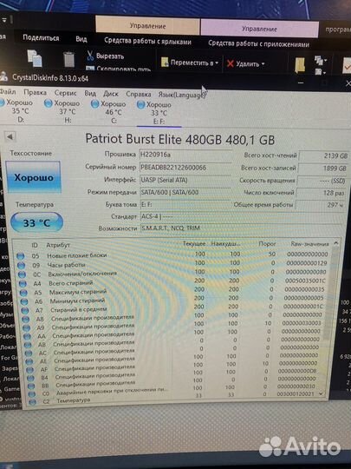Click the power-on hours value 297 ч
The height and width of the screenshot is (469, 351).
(x=321, y=205)
